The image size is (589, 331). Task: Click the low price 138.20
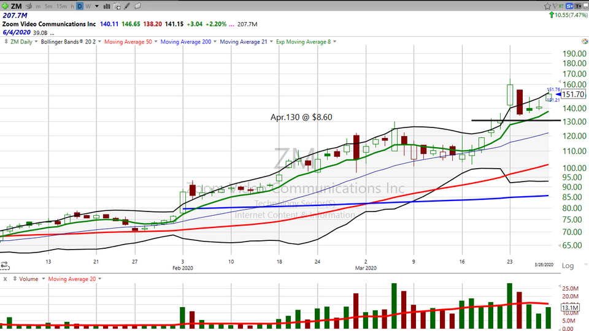153,24
